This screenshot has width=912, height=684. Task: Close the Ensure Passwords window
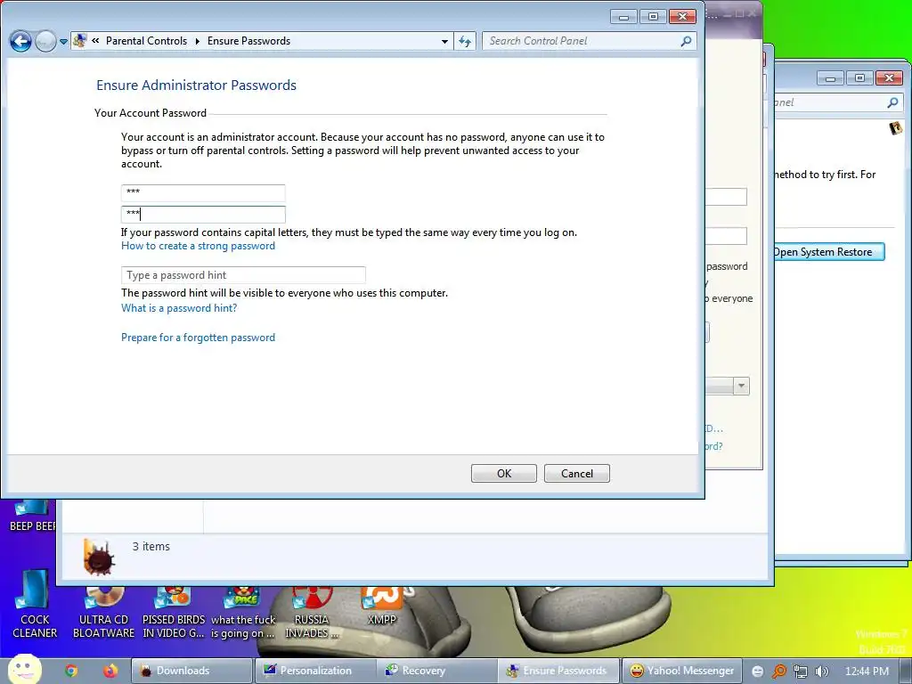point(682,16)
